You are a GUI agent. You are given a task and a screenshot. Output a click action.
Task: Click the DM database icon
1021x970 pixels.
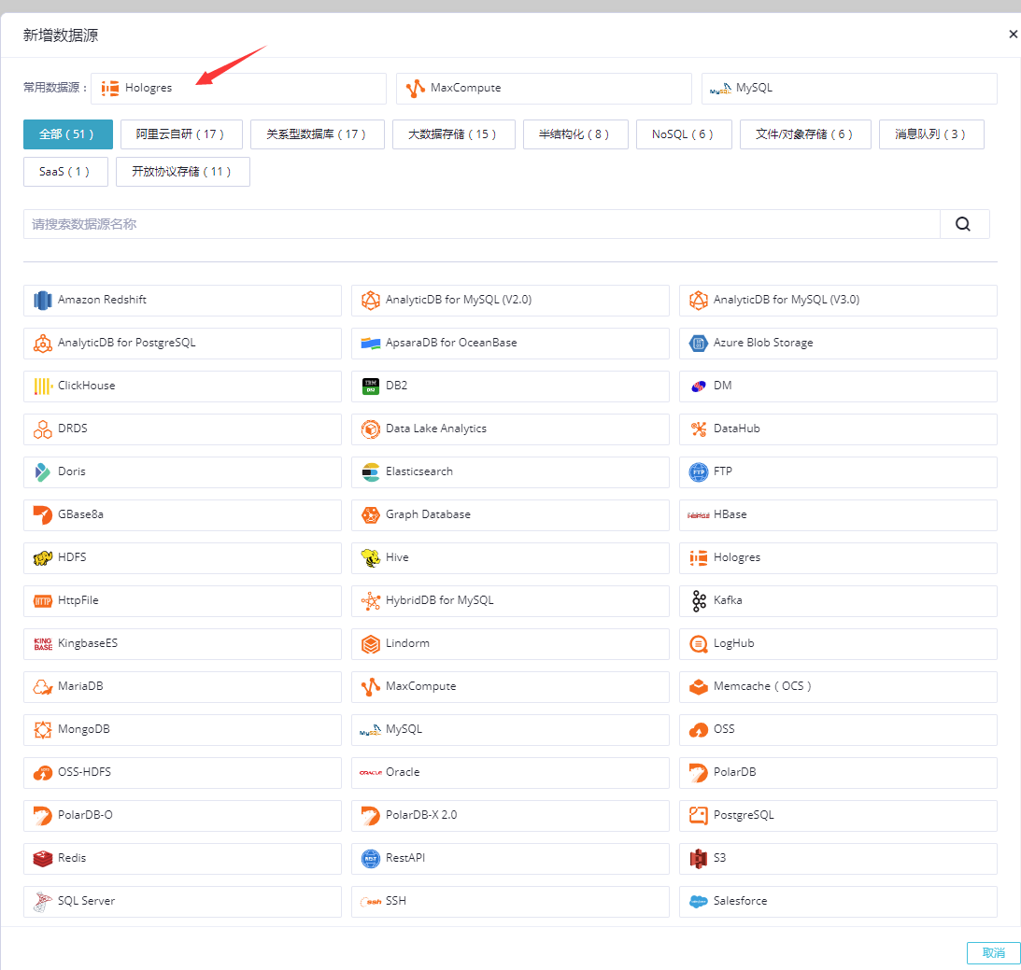click(699, 387)
